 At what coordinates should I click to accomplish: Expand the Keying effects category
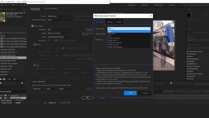pos(187,79)
